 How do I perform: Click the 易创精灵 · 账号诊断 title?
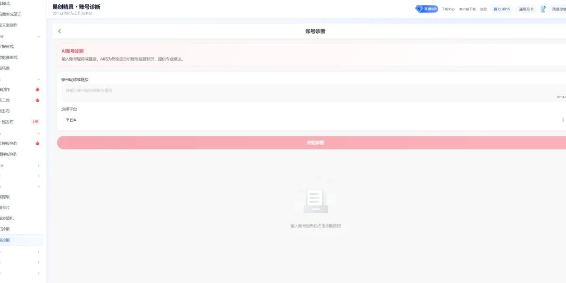(76, 7)
